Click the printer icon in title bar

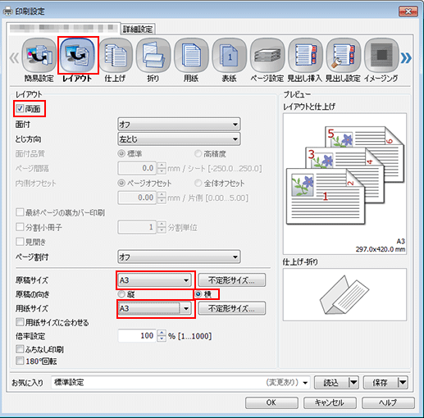[x=7, y=11]
